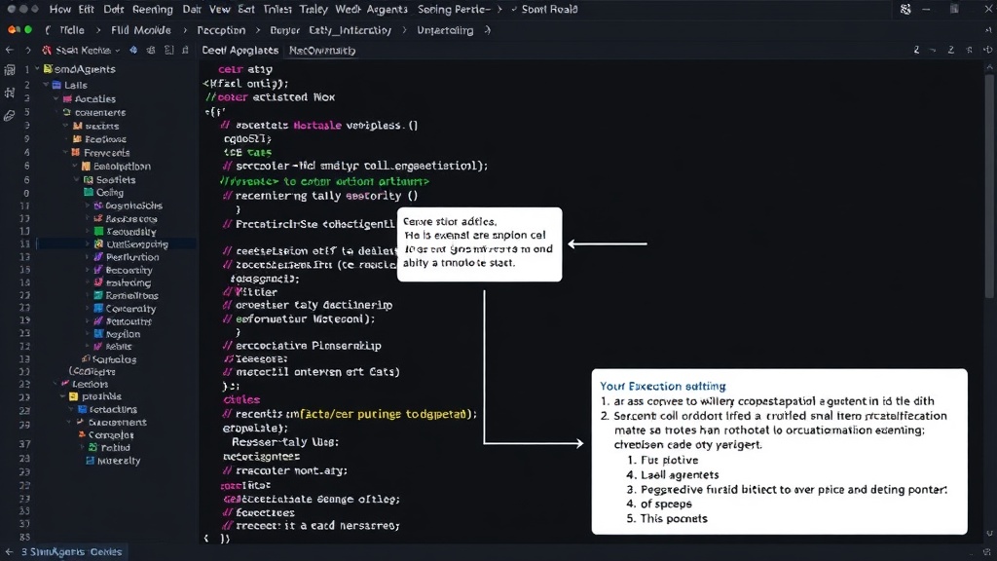
Task: Click the orange icon of 'Feofirace'
Action: coord(78,139)
